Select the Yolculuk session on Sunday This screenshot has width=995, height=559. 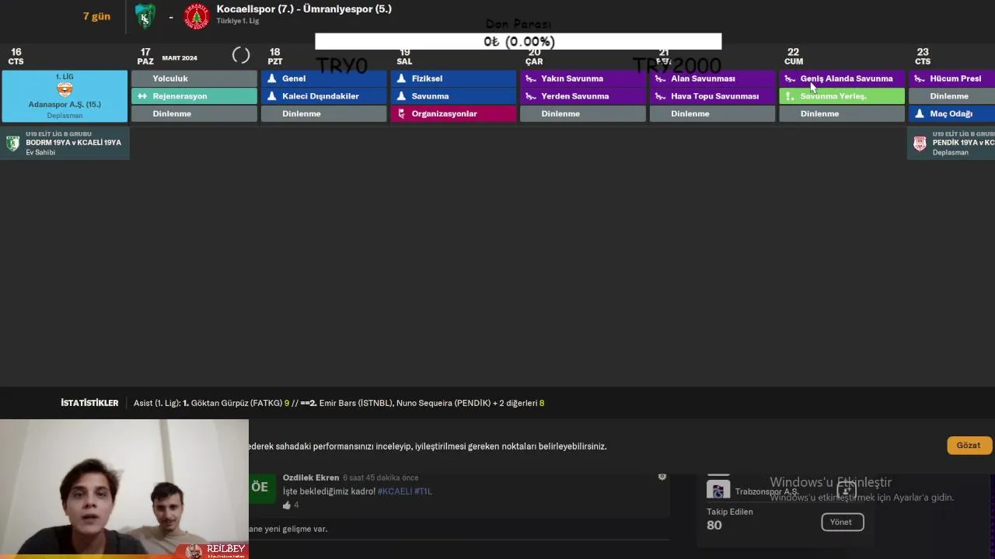click(194, 78)
